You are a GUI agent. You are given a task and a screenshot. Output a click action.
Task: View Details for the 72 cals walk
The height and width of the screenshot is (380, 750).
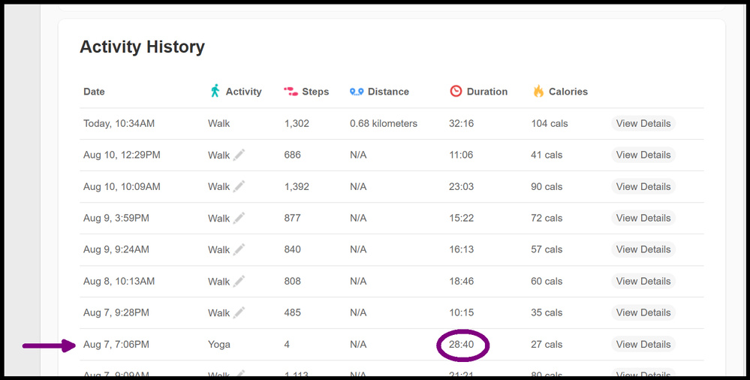coord(643,218)
